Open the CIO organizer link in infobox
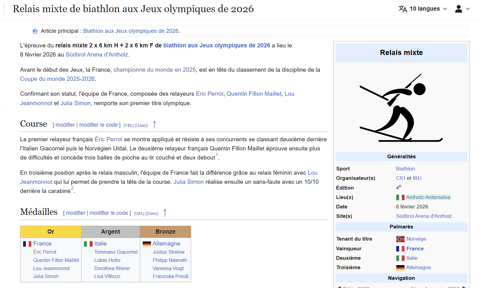Image resolution: width=480 pixels, height=288 pixels. [401, 178]
